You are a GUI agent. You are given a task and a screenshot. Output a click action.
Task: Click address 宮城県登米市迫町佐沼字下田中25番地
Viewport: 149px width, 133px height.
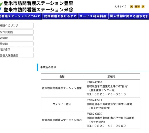pyautogui.click(x=110, y=104)
